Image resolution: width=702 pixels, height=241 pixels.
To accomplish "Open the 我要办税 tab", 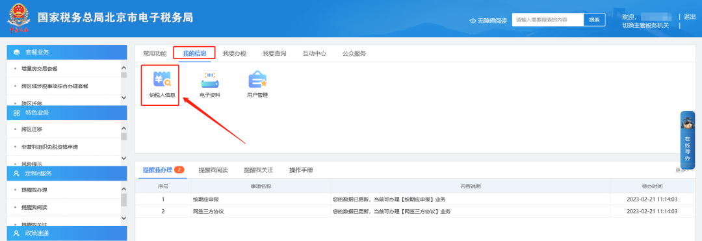I will click(x=235, y=53).
